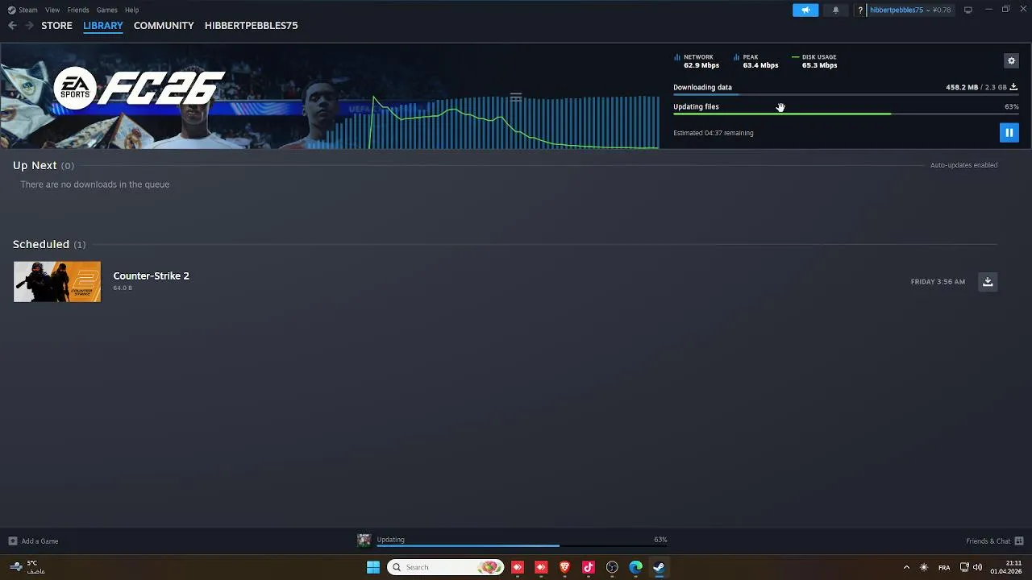The width and height of the screenshot is (1032, 580).
Task: Click the NETWORK 62.9 Mbps stat
Action: (x=697, y=61)
